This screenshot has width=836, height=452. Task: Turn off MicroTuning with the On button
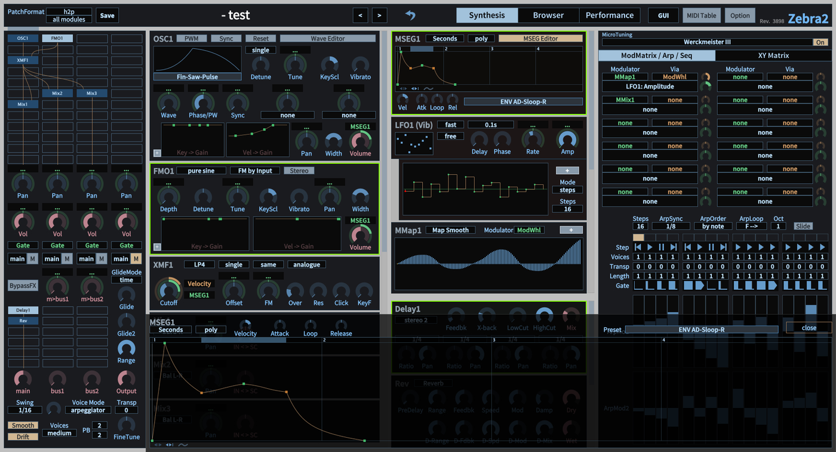click(820, 42)
